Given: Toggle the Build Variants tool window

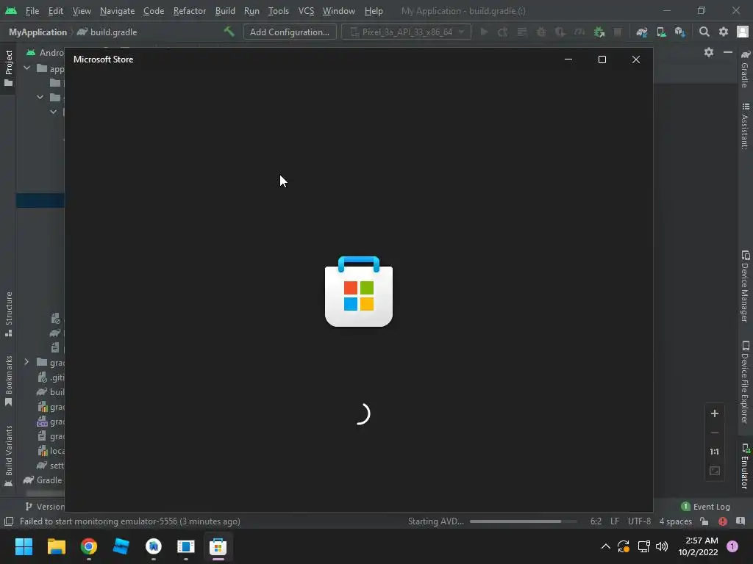Looking at the screenshot, I should pos(8,455).
